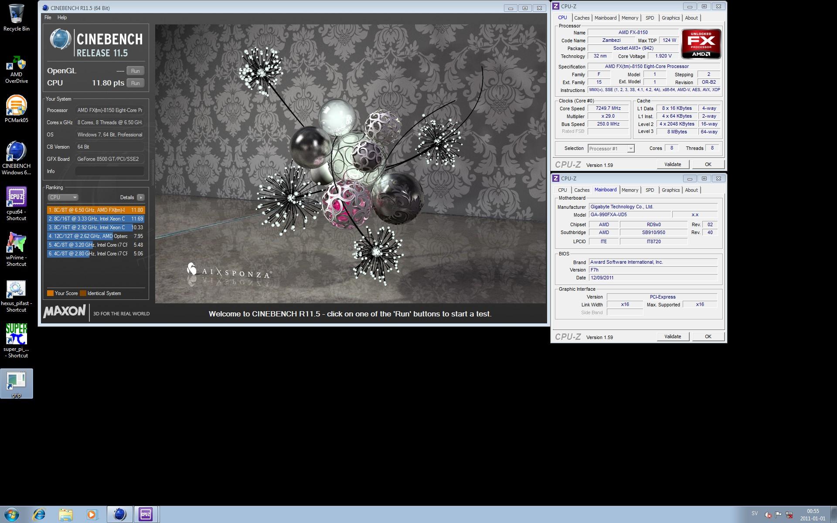Click the Identical System brown legend swatch
Screen dimensions: 837x523
83,293
